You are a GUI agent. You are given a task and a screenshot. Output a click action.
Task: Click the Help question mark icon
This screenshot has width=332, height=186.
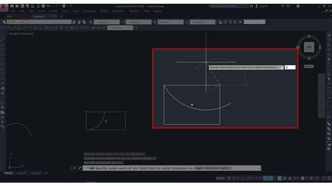coord(298,6)
